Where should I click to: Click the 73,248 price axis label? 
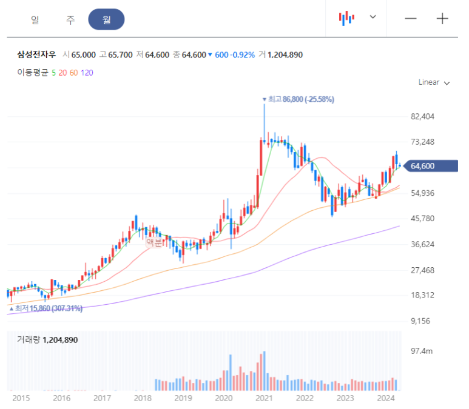(x=422, y=142)
